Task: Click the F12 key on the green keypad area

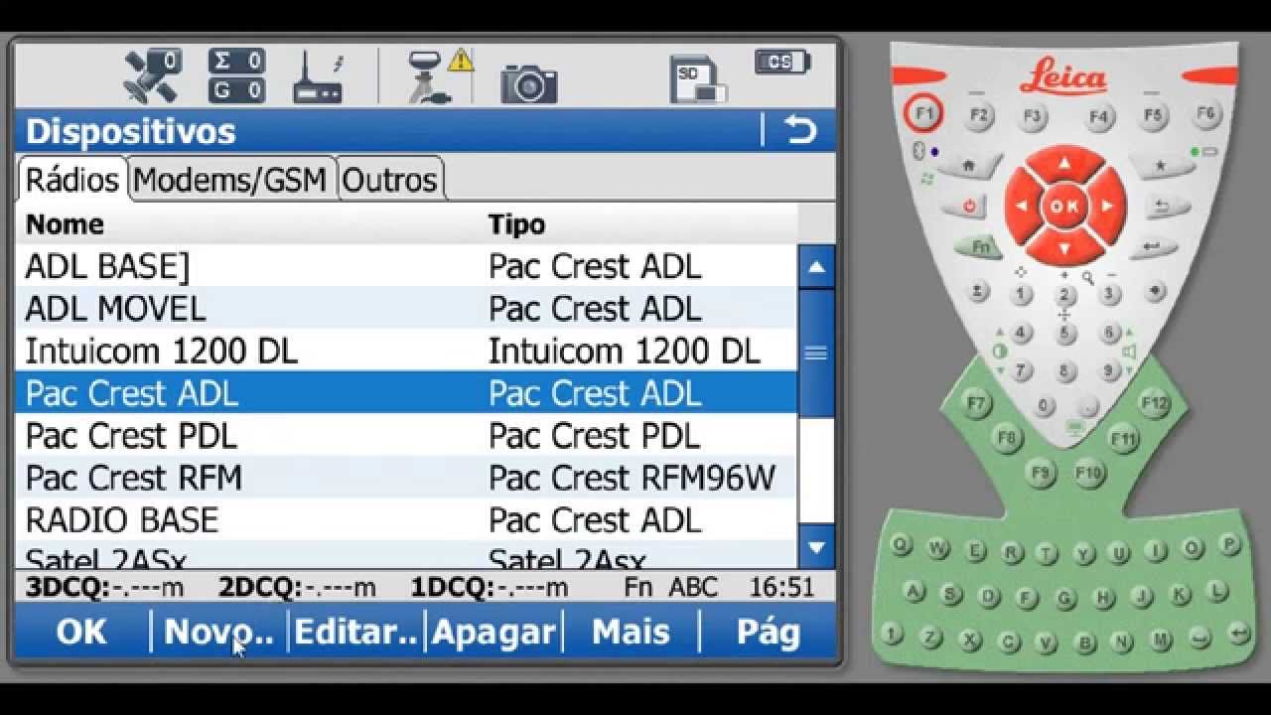Action: click(x=1154, y=403)
